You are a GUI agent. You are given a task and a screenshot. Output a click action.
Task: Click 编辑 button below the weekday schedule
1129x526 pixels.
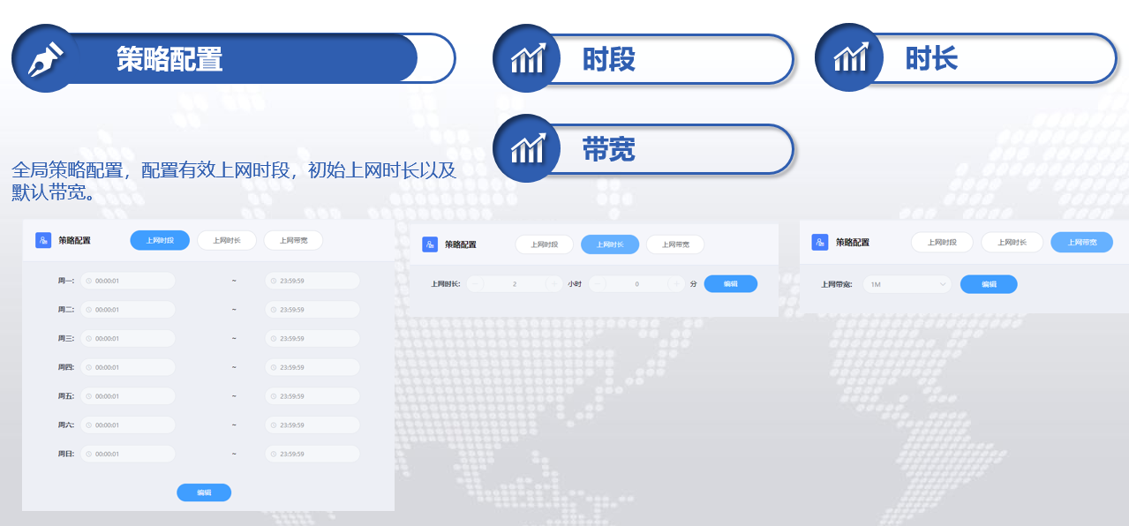tap(204, 492)
